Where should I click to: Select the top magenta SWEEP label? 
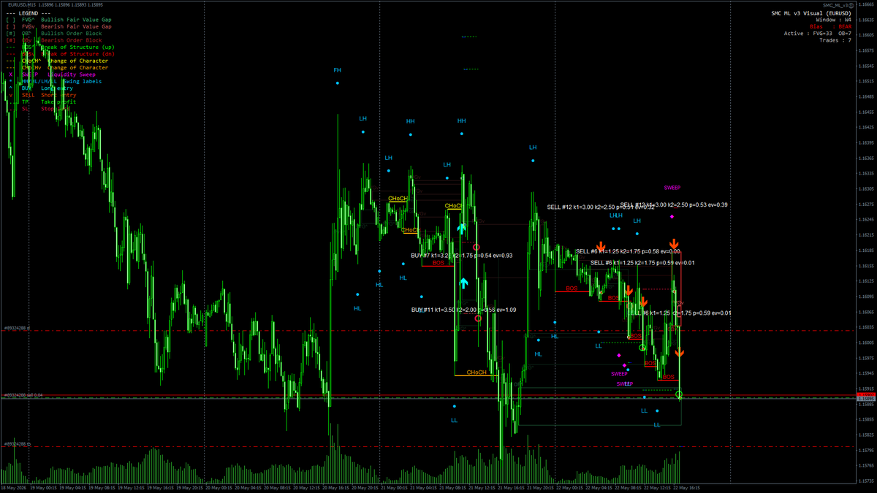click(x=672, y=188)
